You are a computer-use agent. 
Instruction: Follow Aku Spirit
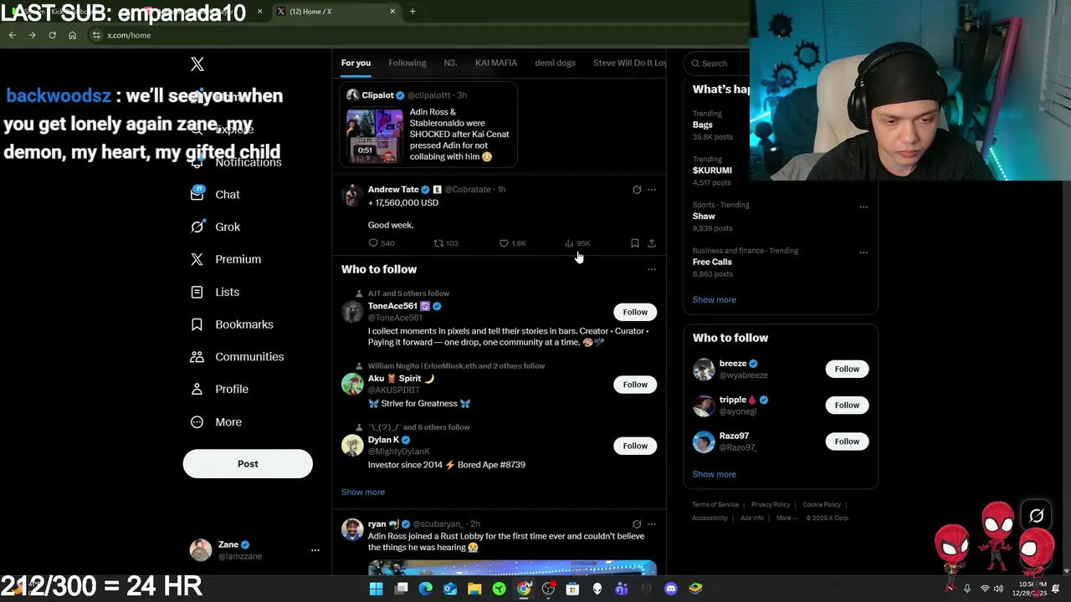pos(635,385)
